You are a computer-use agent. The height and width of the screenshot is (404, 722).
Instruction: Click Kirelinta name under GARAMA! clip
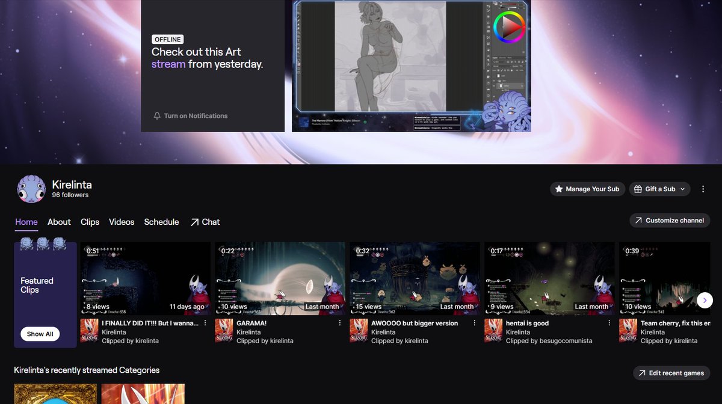pos(249,332)
